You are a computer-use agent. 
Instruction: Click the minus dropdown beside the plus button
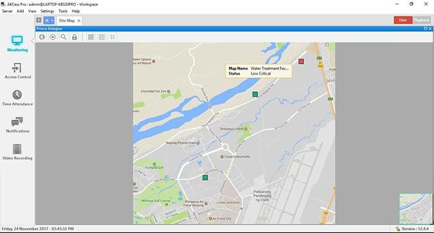point(52,21)
